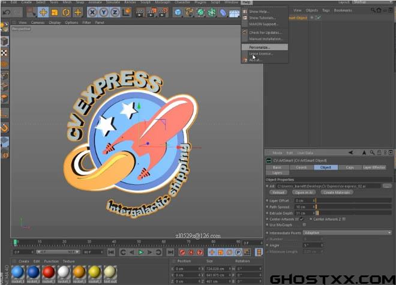Adjust the Layer Offset slider

[x=353, y=200]
